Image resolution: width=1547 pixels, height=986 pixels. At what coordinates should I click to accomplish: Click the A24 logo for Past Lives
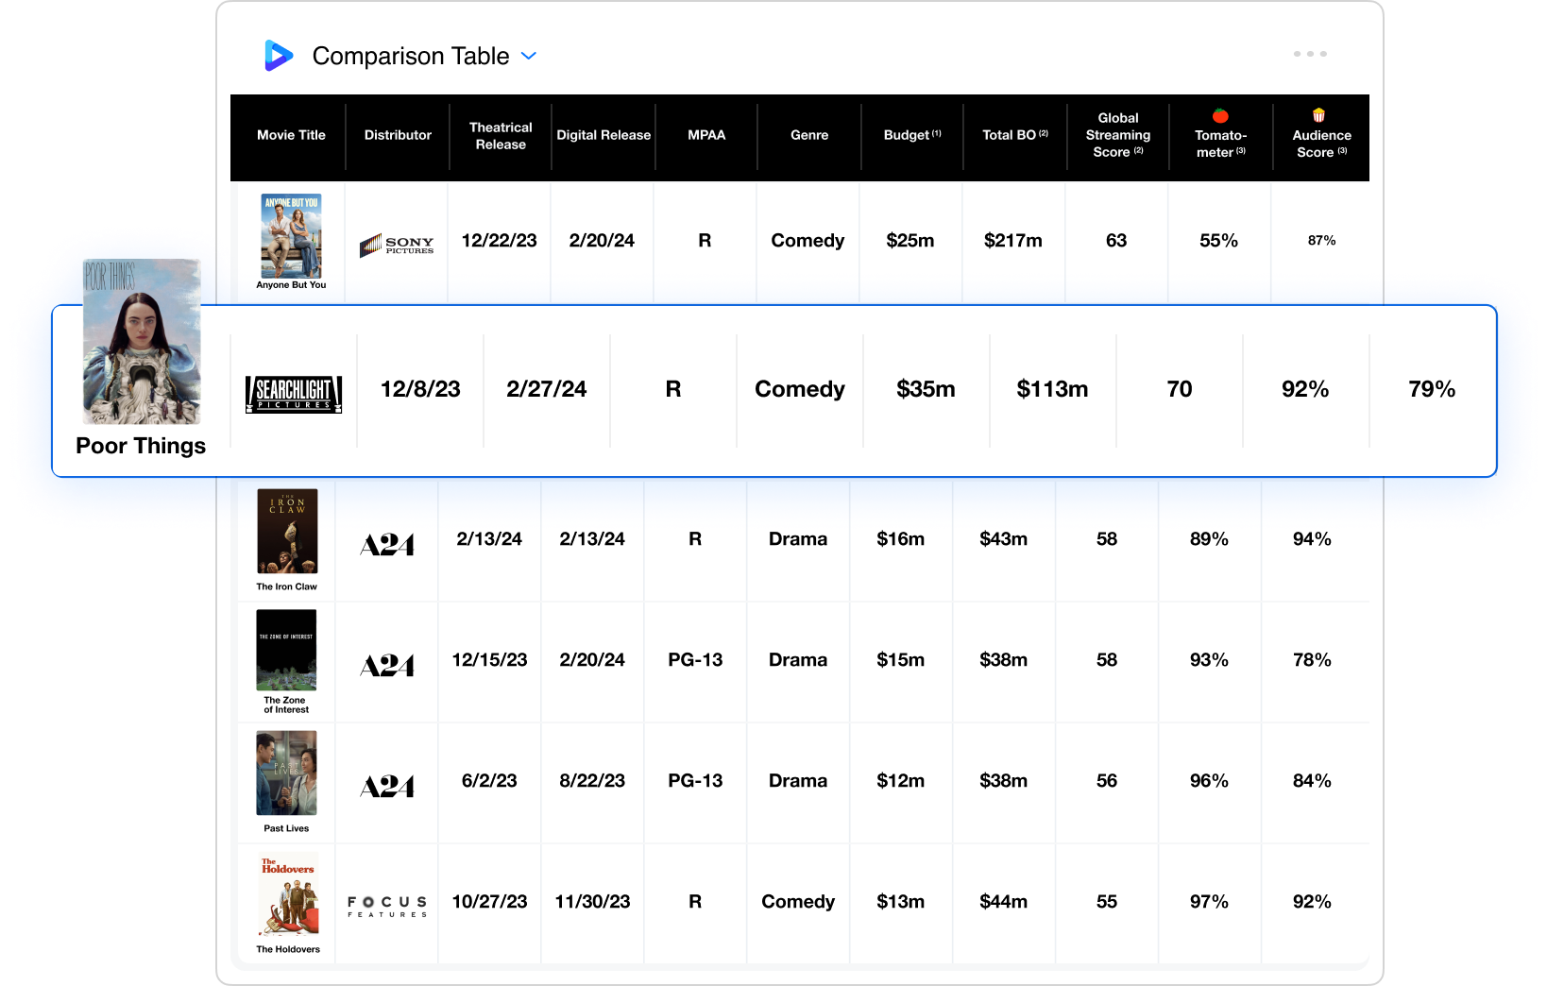coord(387,787)
